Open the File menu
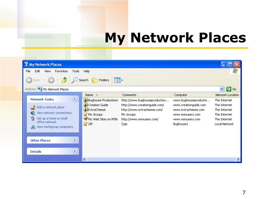 pyautogui.click(x=28, y=71)
